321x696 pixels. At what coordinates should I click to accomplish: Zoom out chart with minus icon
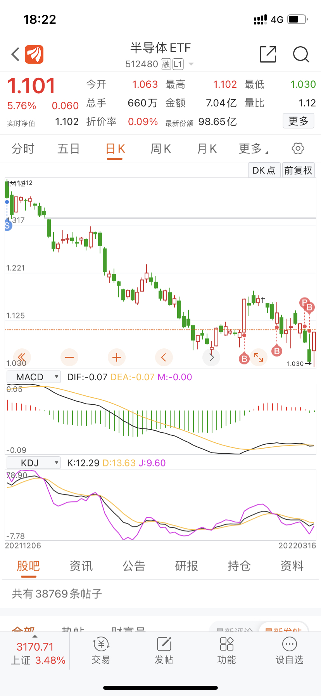pyautogui.click(x=69, y=357)
